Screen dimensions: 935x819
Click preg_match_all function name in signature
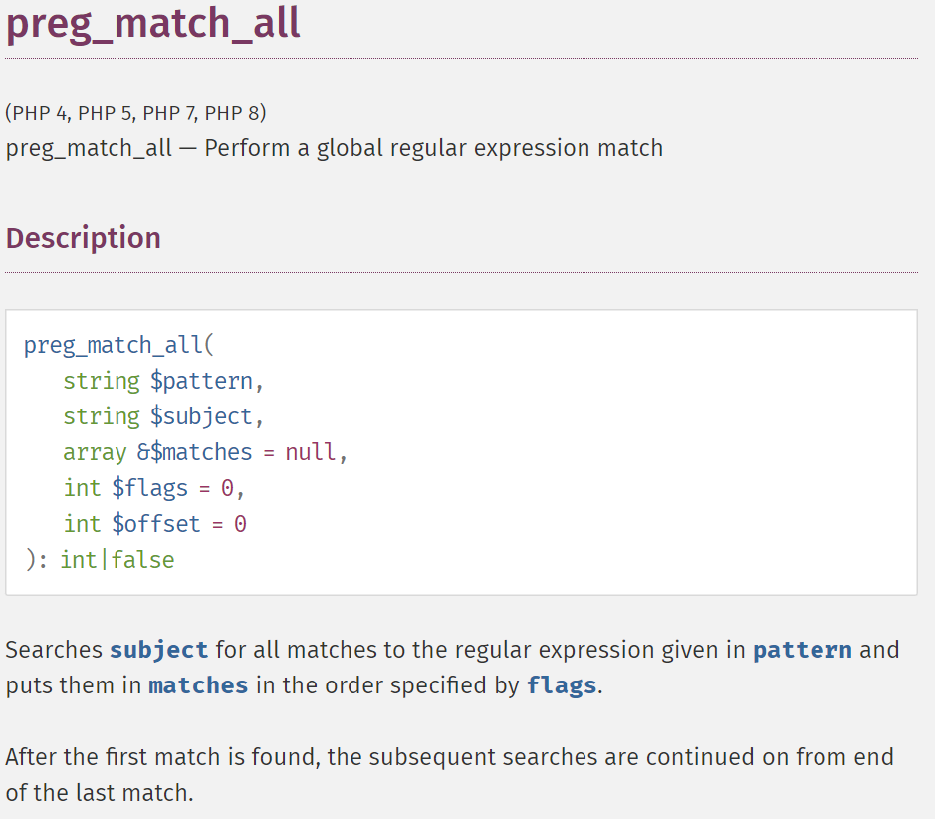click(x=114, y=345)
